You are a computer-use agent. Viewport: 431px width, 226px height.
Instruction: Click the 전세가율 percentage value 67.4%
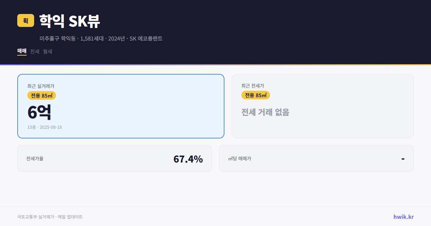[188, 159]
